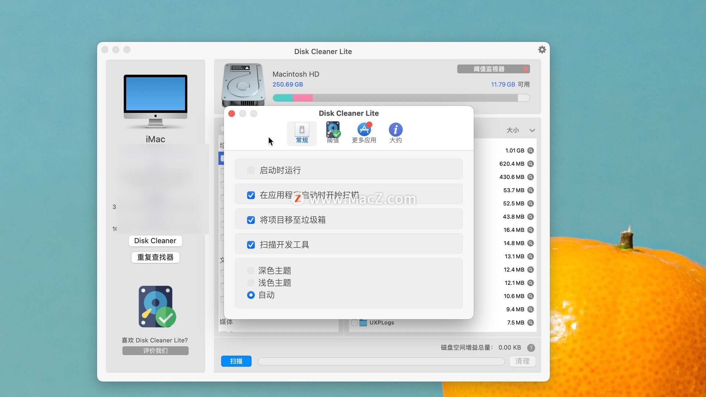The width and height of the screenshot is (706, 397).
Task: Toggle scan on application launch checkbox
Action: click(251, 195)
